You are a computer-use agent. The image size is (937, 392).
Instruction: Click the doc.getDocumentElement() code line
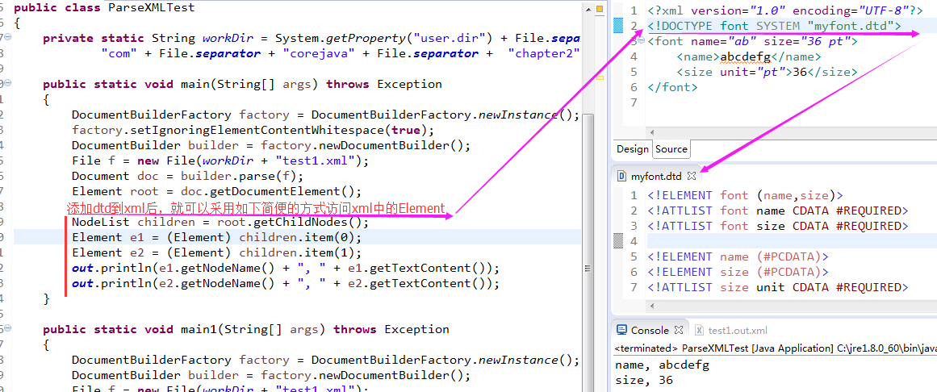coord(217,192)
